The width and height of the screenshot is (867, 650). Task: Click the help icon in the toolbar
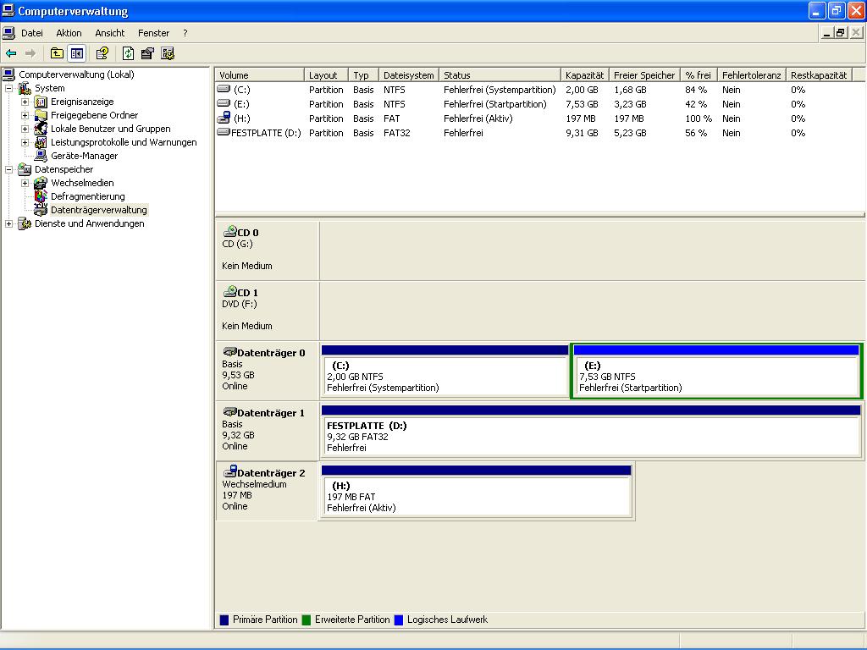[x=102, y=53]
